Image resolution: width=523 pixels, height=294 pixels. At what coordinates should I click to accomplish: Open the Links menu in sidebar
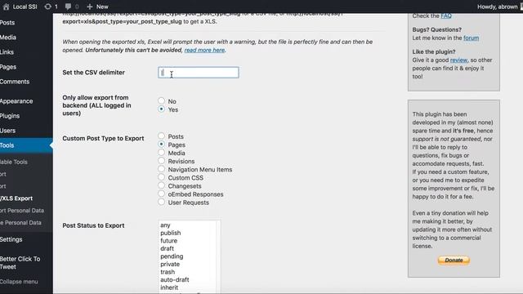click(x=7, y=52)
